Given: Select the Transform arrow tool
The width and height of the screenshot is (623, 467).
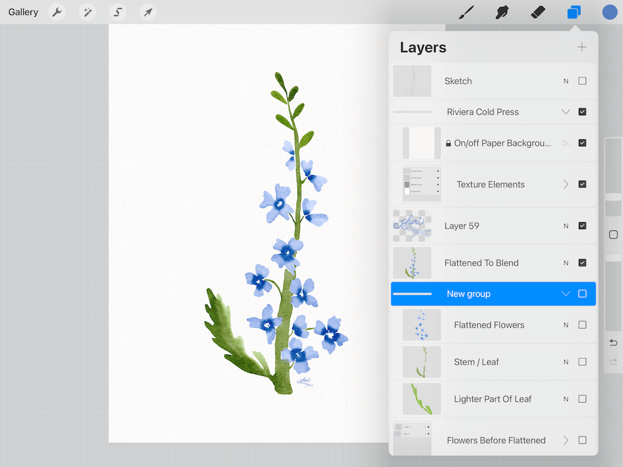Looking at the screenshot, I should (148, 11).
